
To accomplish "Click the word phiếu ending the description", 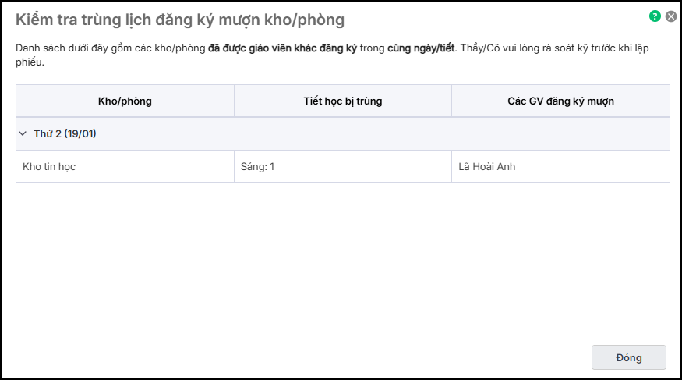I will (30, 63).
